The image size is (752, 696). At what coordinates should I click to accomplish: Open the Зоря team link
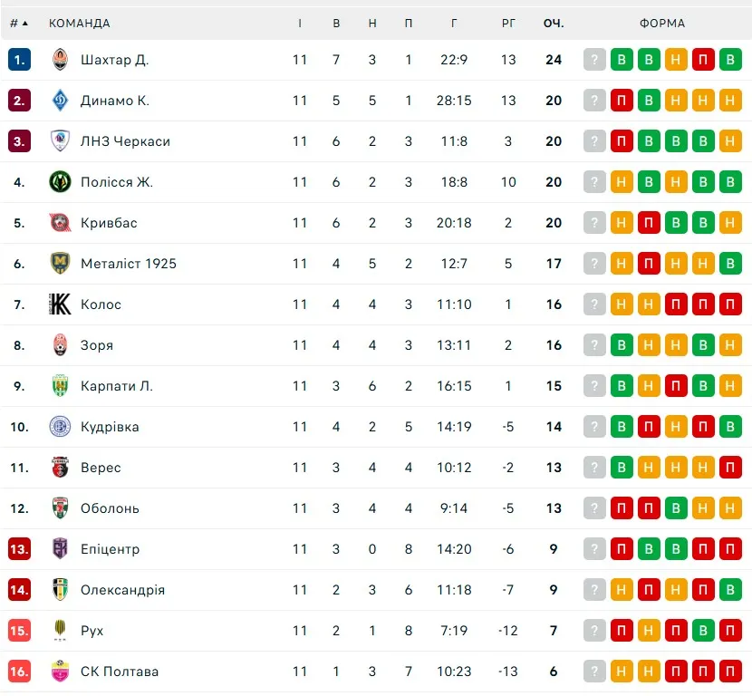pyautogui.click(x=97, y=345)
